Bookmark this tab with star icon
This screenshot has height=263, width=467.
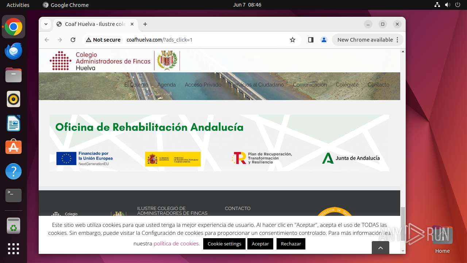click(293, 40)
